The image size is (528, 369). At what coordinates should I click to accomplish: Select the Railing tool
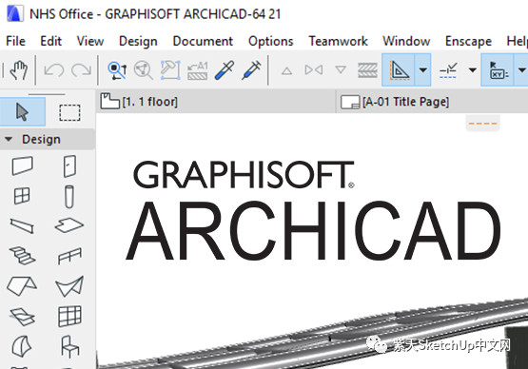point(69,256)
